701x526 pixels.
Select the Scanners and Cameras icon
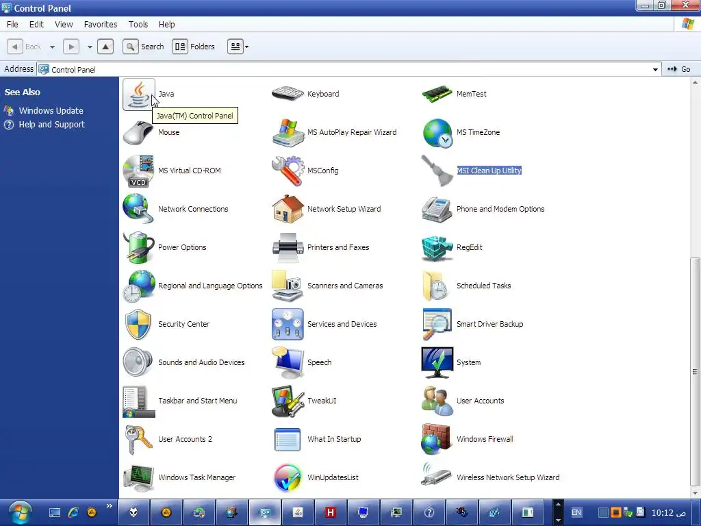(288, 286)
